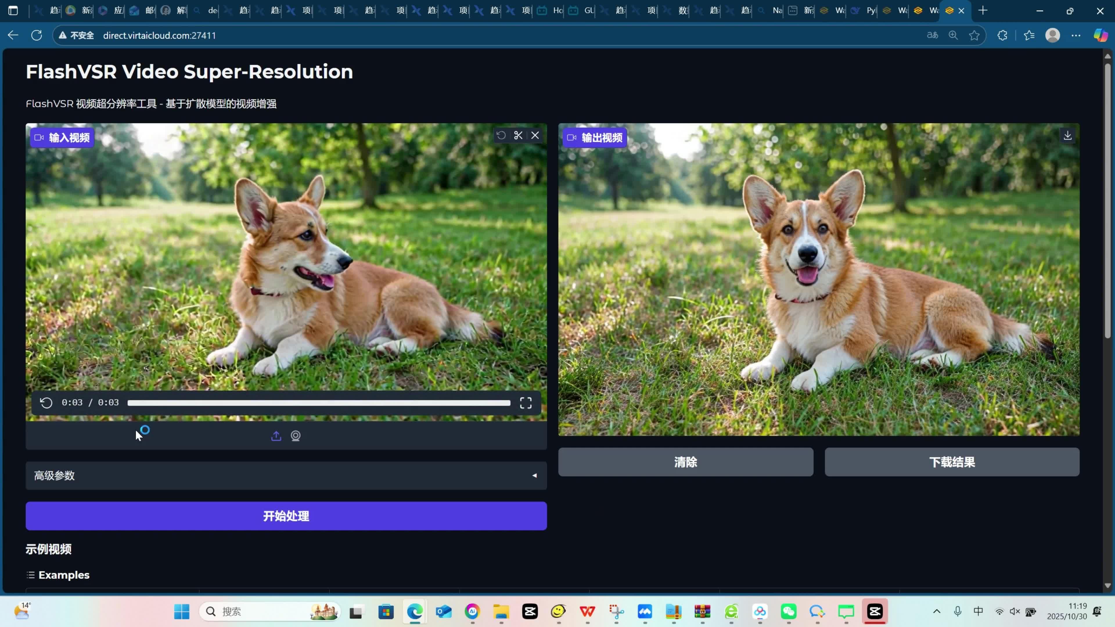Click the undo/reset icon on input video
Image resolution: width=1115 pixels, height=627 pixels.
(501, 136)
